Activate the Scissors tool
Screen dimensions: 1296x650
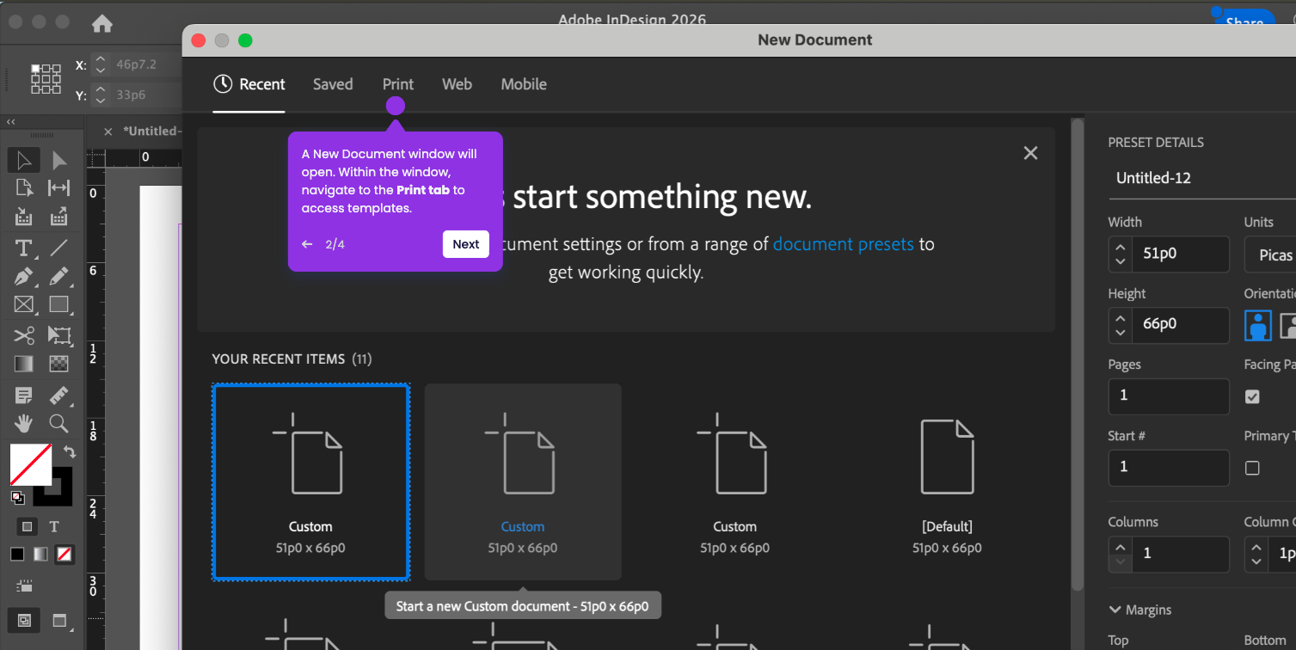pos(24,335)
